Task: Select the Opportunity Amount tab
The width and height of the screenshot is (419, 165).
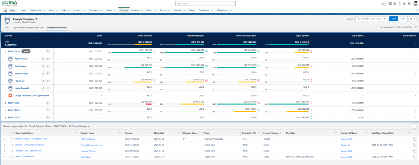Action: [57, 27]
